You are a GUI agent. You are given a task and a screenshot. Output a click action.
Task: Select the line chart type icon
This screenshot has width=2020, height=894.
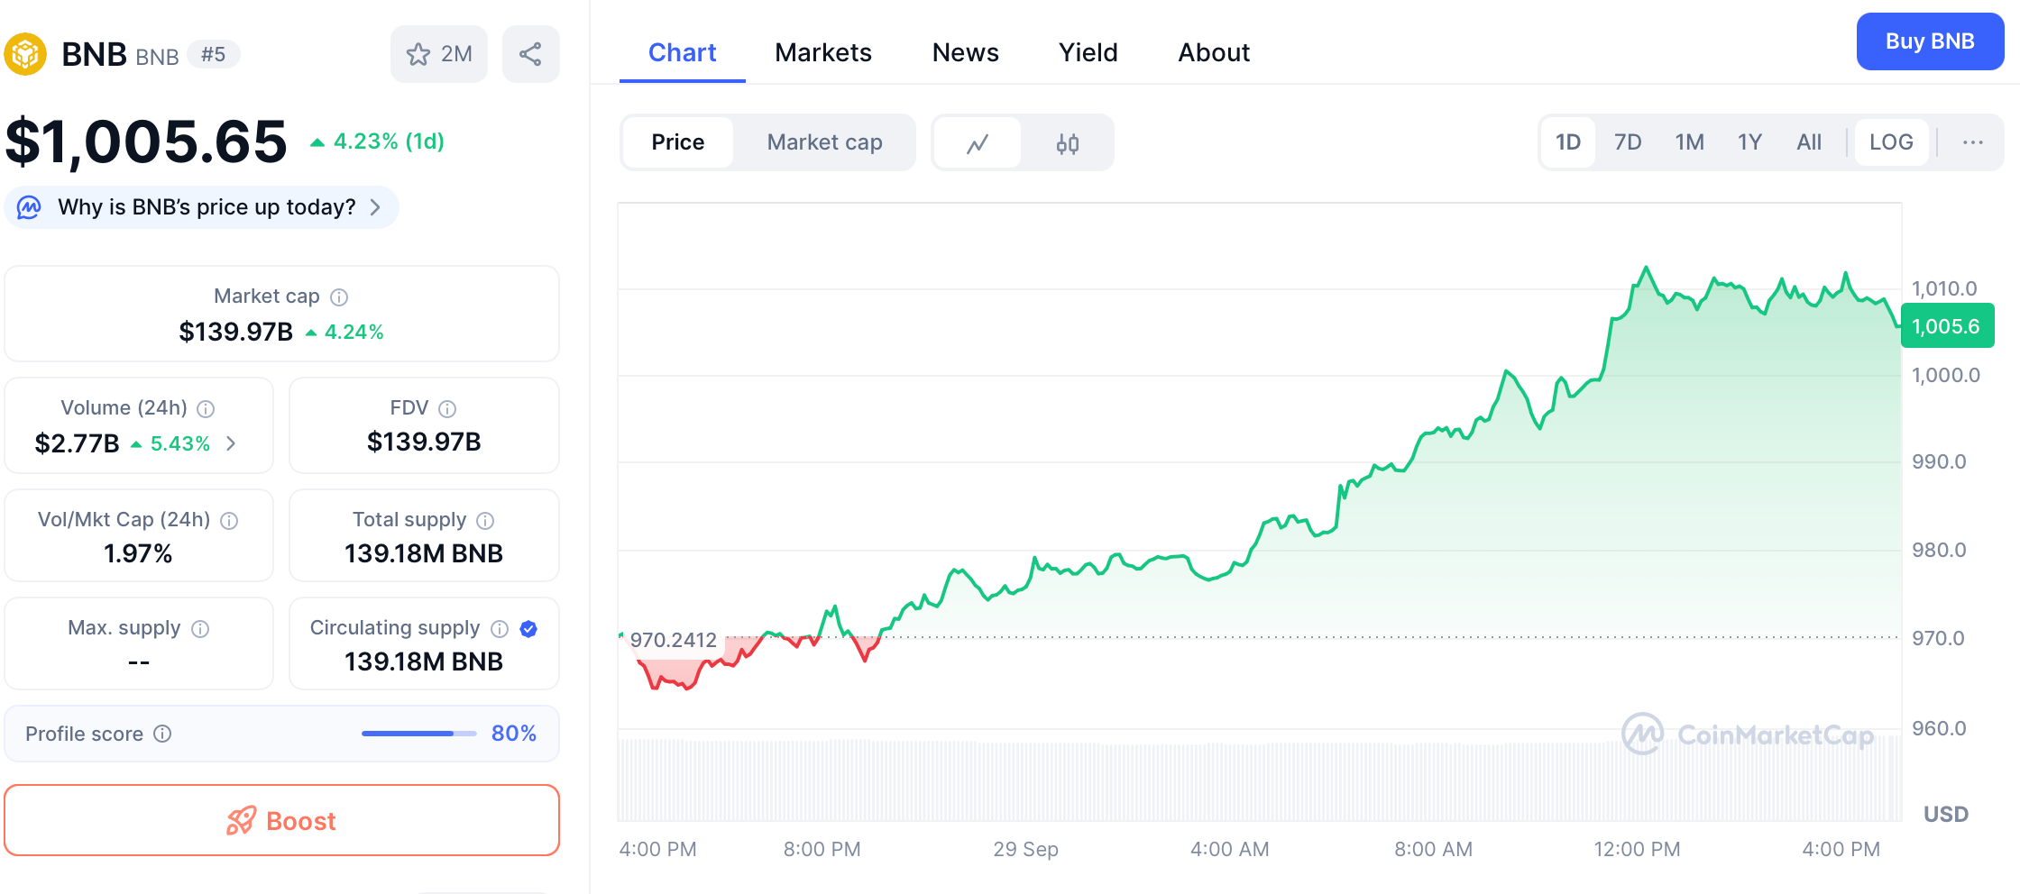click(977, 142)
